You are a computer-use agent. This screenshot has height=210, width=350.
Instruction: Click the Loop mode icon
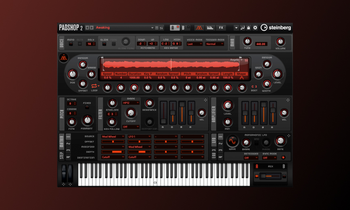click(94, 86)
